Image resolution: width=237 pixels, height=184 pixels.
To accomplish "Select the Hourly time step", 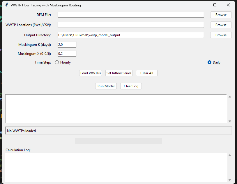I will (57, 62).
